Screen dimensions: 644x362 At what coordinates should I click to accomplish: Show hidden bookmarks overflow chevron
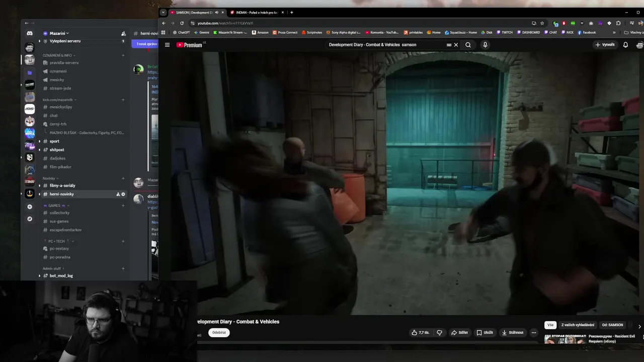tap(614, 32)
